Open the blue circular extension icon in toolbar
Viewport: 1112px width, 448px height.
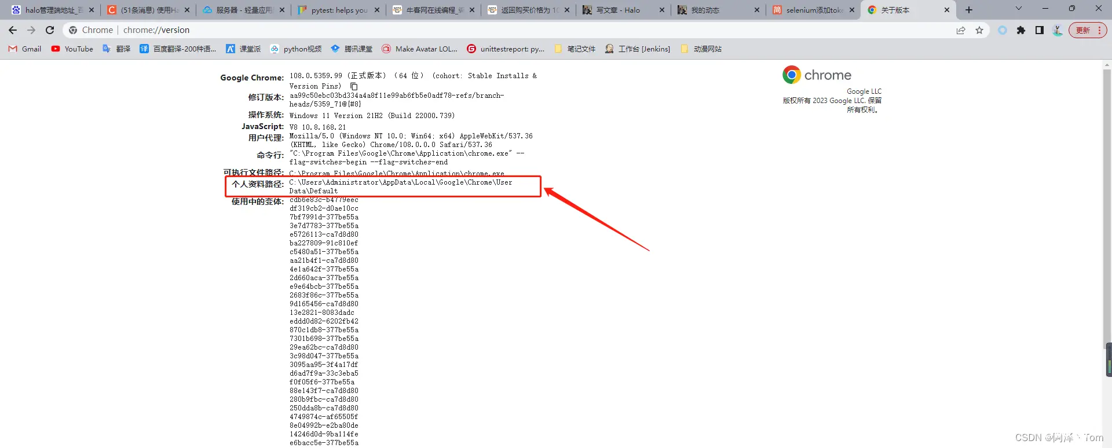click(1003, 30)
